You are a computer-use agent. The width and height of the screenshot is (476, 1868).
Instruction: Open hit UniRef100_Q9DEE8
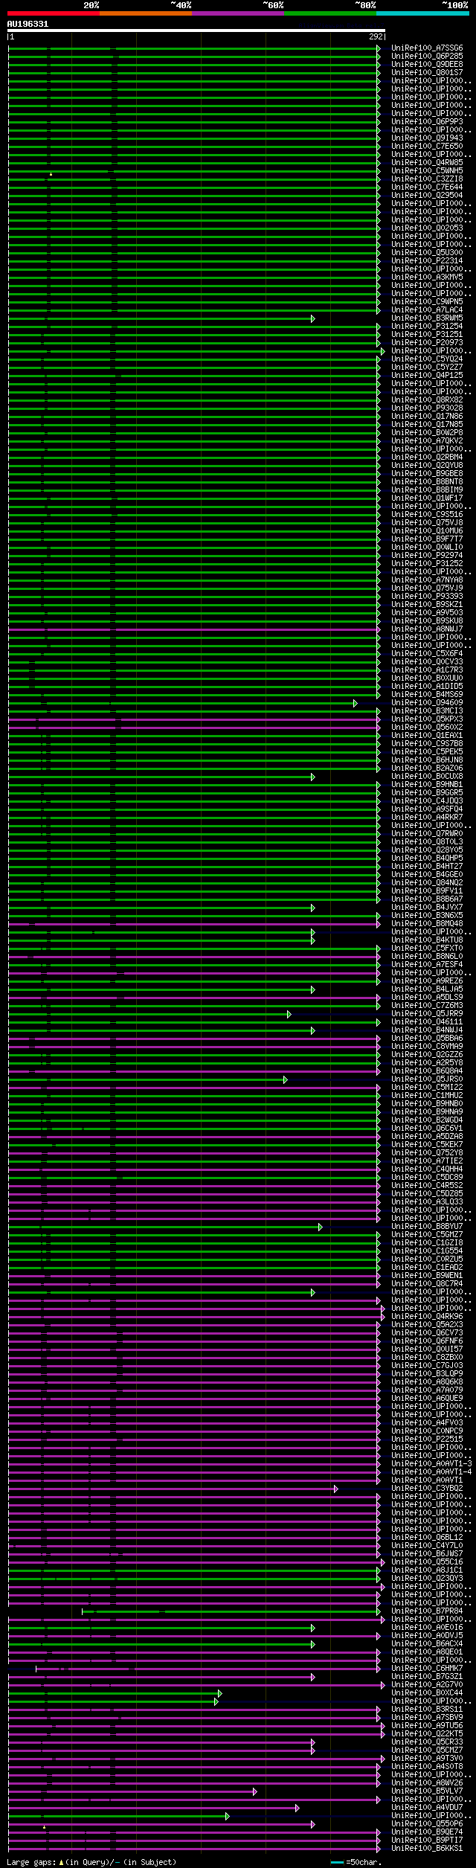(x=427, y=65)
